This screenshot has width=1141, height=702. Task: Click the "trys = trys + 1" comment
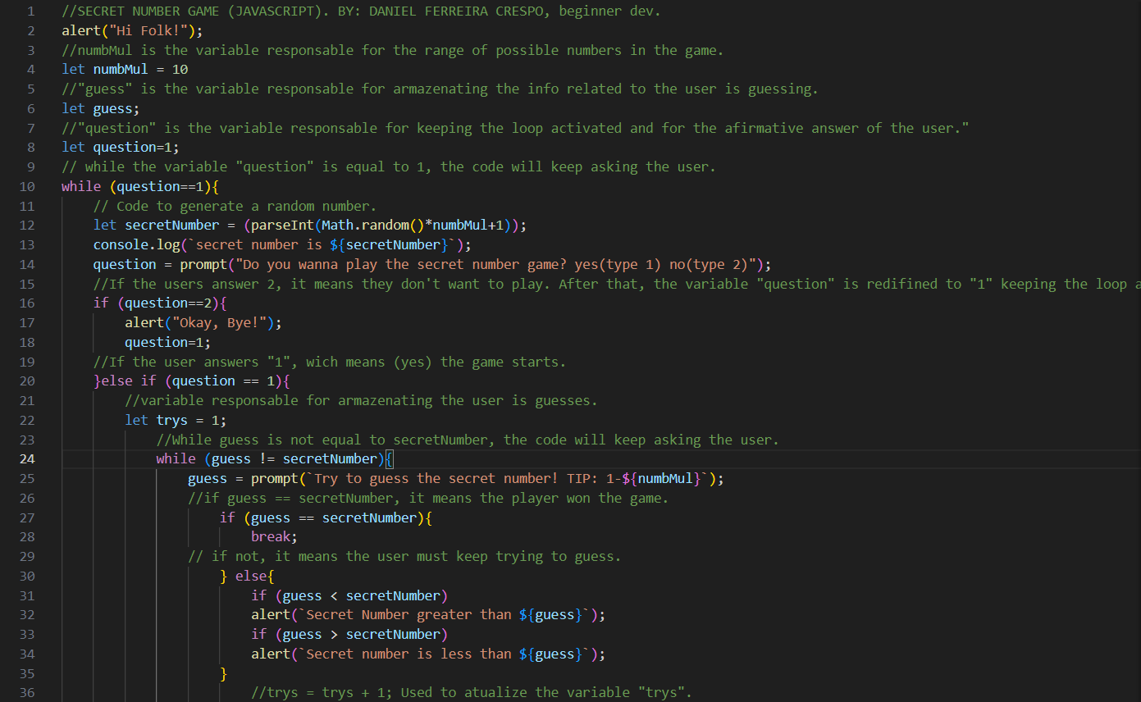point(472,693)
